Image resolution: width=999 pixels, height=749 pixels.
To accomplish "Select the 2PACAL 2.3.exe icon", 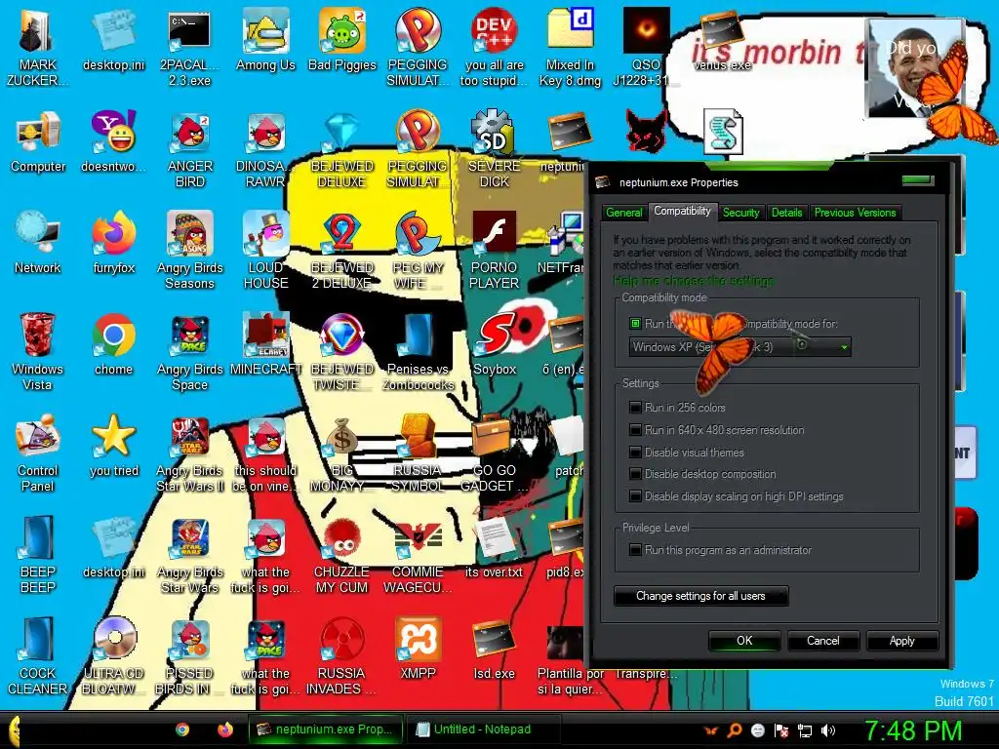I will click(x=189, y=47).
